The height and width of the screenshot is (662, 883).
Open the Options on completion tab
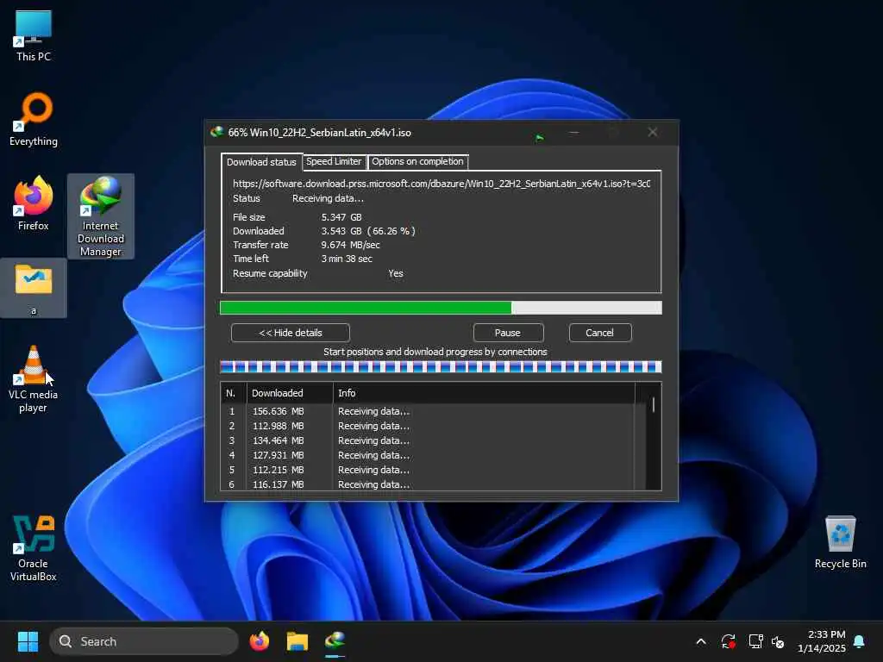point(417,161)
